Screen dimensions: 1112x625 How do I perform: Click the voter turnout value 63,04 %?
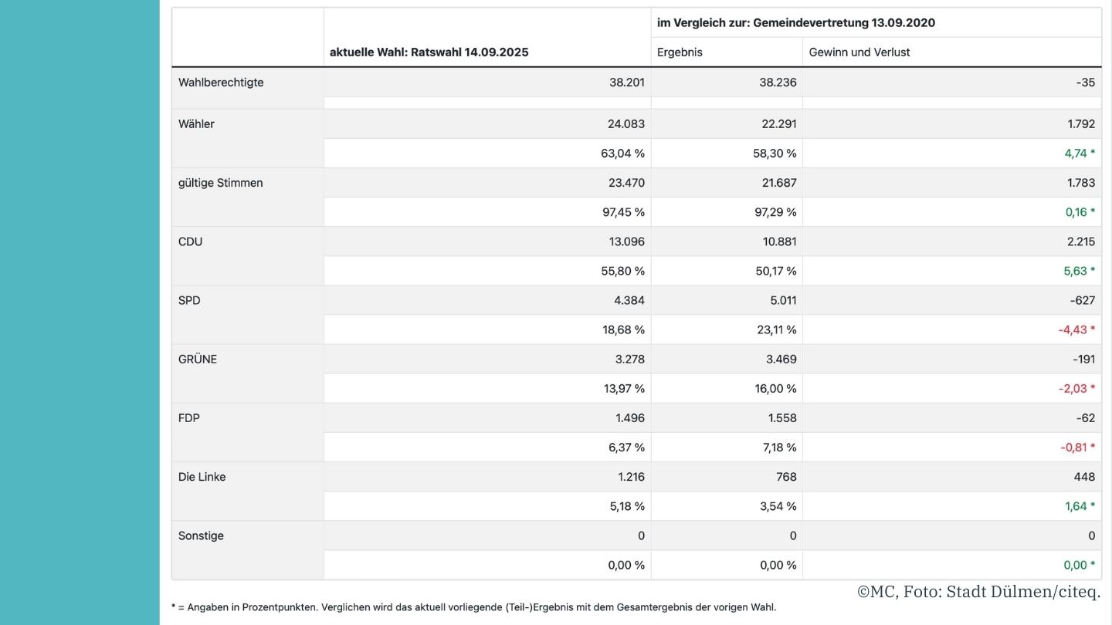(622, 154)
